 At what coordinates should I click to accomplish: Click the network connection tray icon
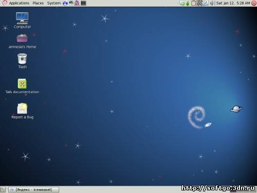pyautogui.click(x=182, y=3)
